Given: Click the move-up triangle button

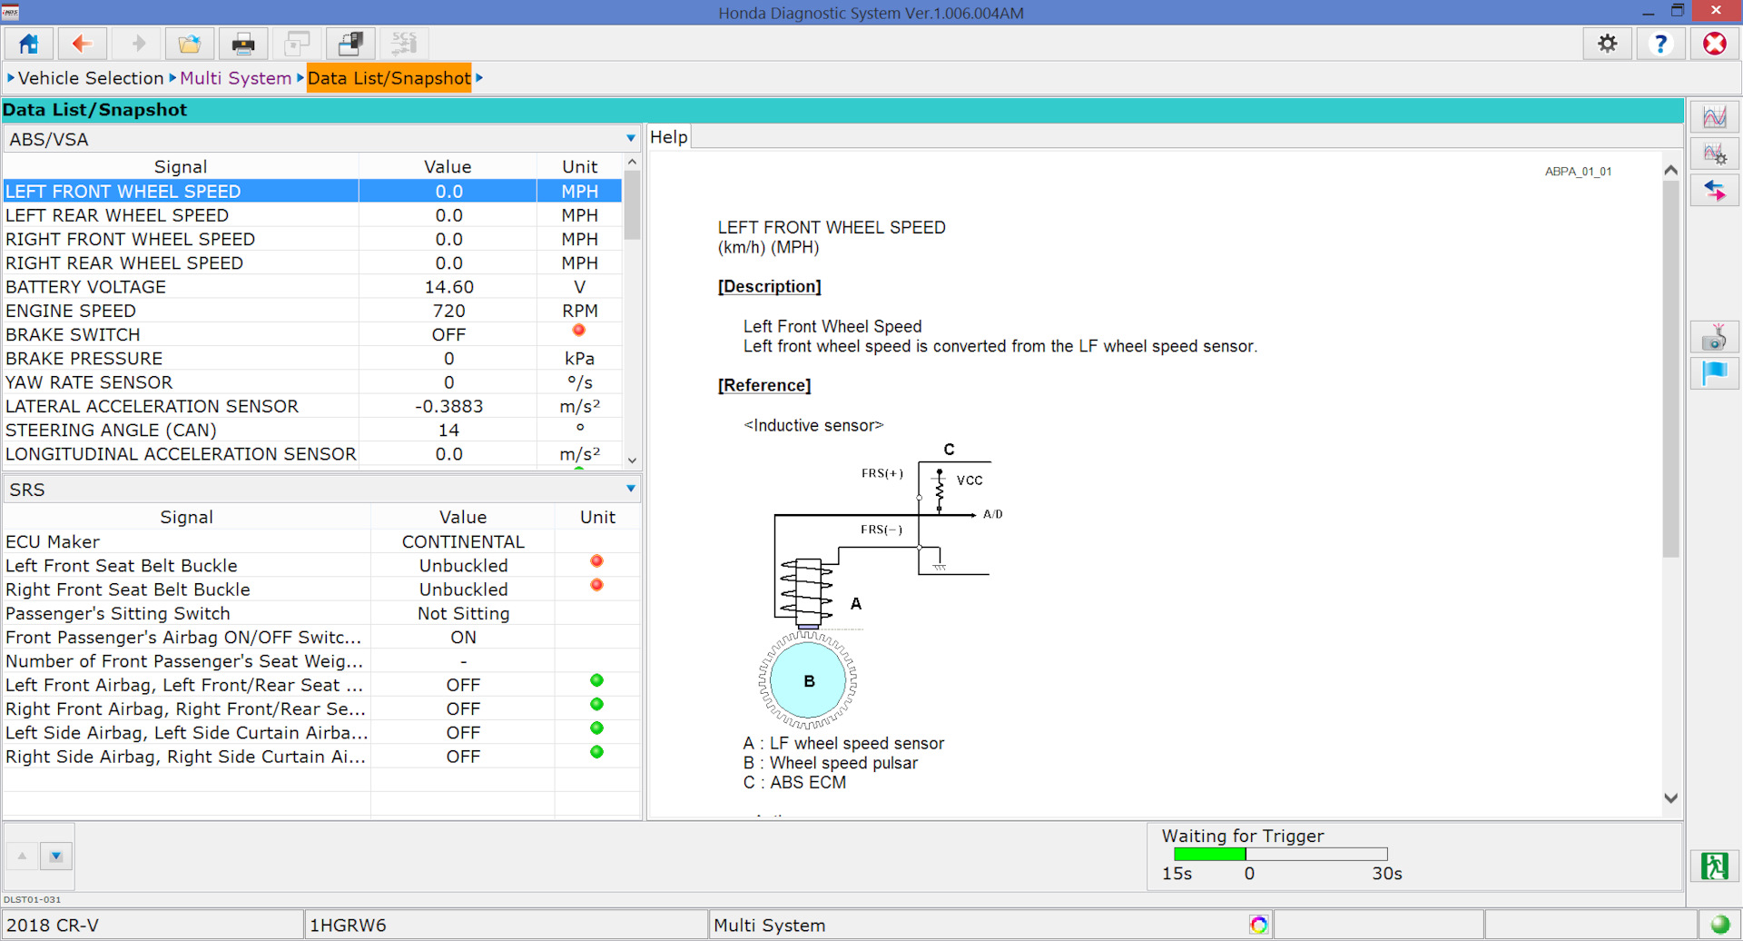Looking at the screenshot, I should (x=23, y=856).
